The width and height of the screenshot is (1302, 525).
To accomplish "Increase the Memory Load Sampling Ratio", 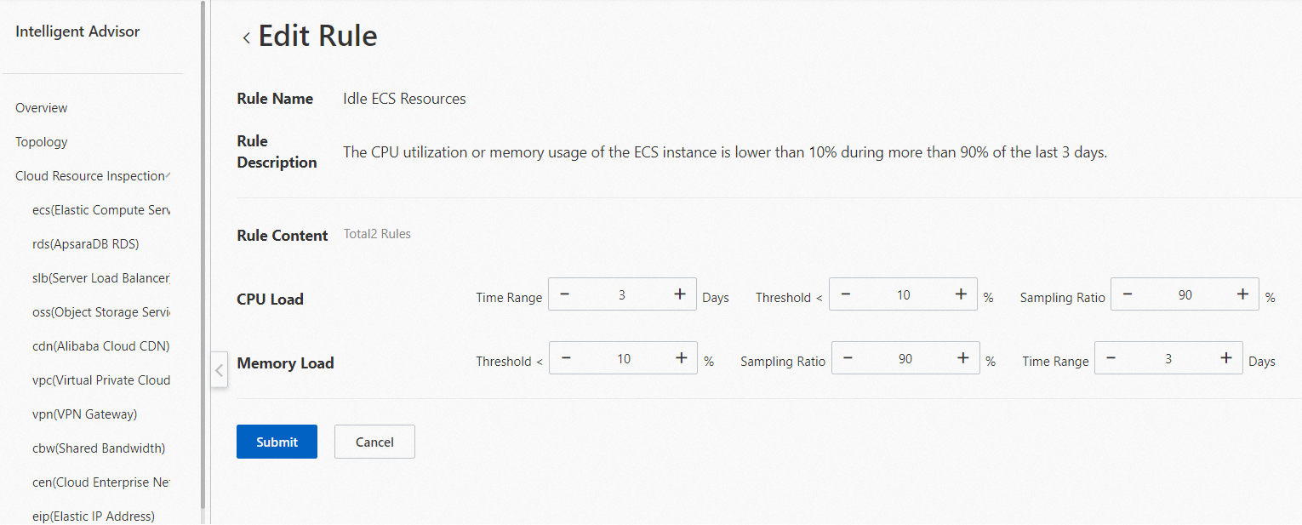I will [x=963, y=358].
